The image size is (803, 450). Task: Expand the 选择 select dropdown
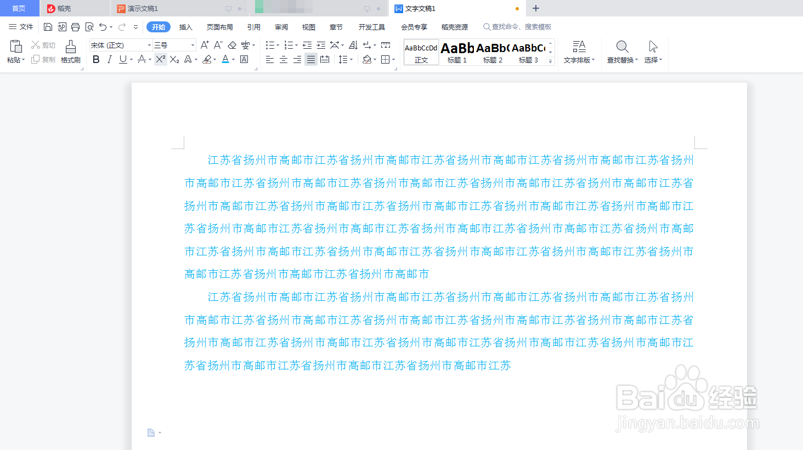653,60
